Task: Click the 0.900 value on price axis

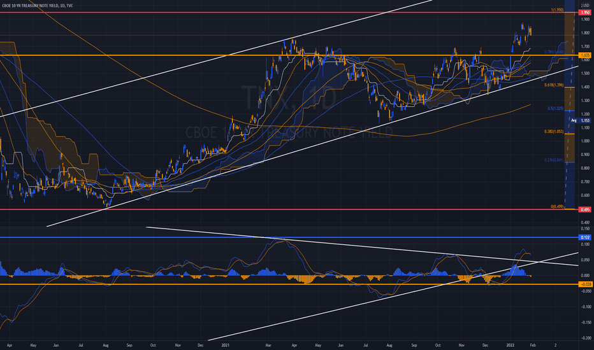Action: [585, 155]
